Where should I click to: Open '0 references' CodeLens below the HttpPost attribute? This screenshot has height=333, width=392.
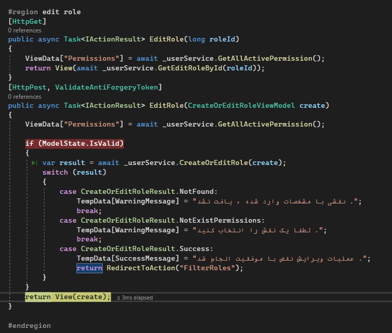[x=24, y=97]
